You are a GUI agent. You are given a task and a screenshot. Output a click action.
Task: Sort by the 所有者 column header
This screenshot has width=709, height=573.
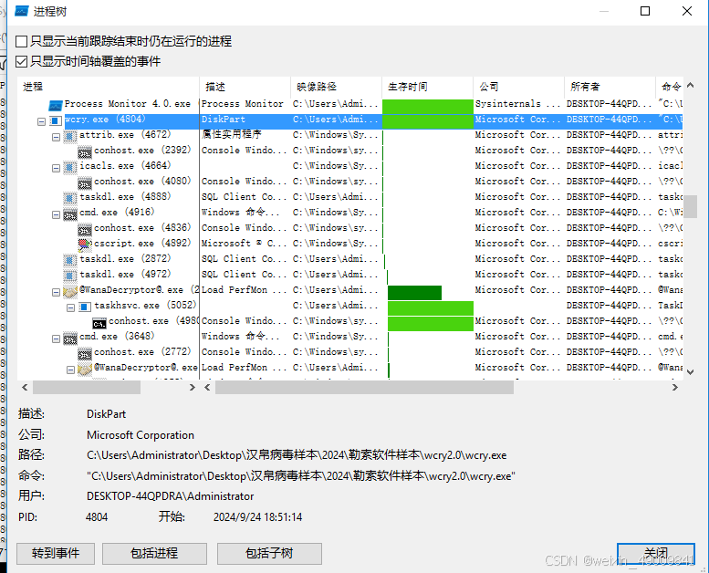[610, 87]
